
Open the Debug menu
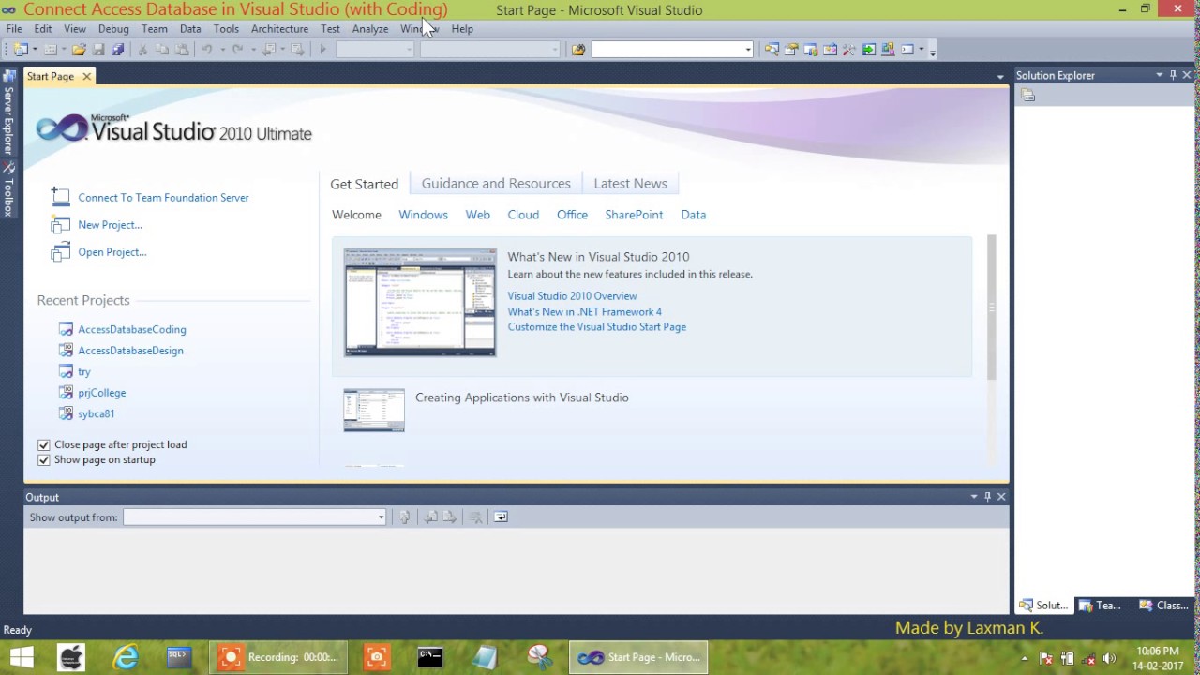(x=113, y=29)
